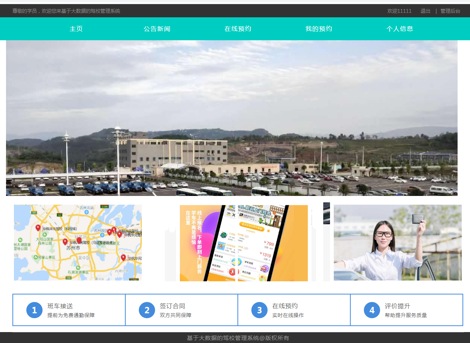
Task: Click the number 4 circle icon
Action: click(x=372, y=310)
